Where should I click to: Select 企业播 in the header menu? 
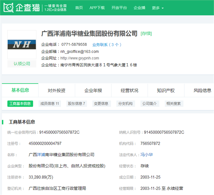(x=139, y=8)
